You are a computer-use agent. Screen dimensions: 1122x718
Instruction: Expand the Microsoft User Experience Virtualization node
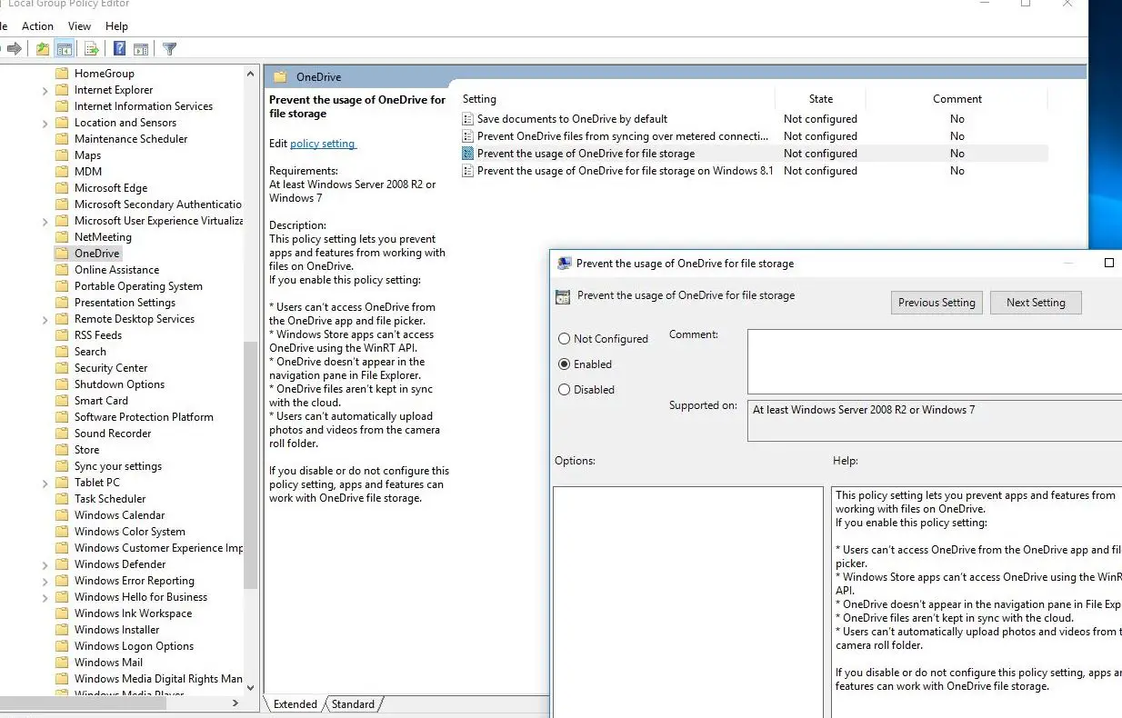(x=45, y=221)
